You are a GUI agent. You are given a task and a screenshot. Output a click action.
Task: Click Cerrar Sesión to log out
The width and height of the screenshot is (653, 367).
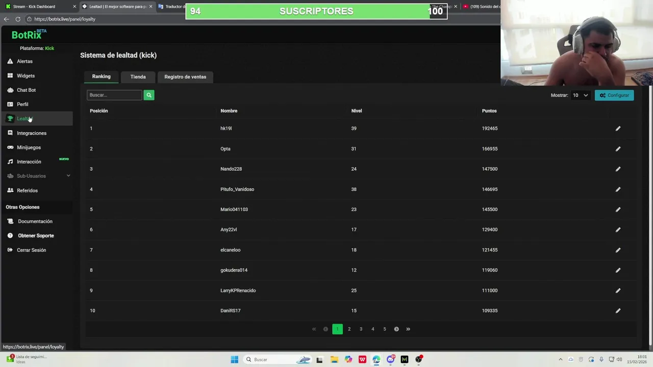31,250
